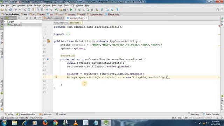Expand the app folder in project tree
The width and height of the screenshot is (224, 126).
point(5,22)
